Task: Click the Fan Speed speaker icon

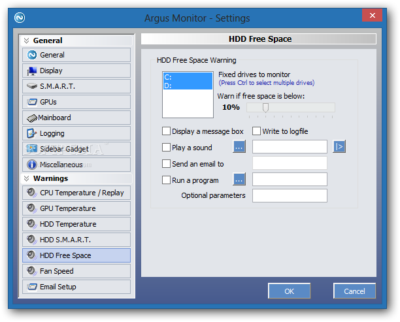Action: click(31, 271)
